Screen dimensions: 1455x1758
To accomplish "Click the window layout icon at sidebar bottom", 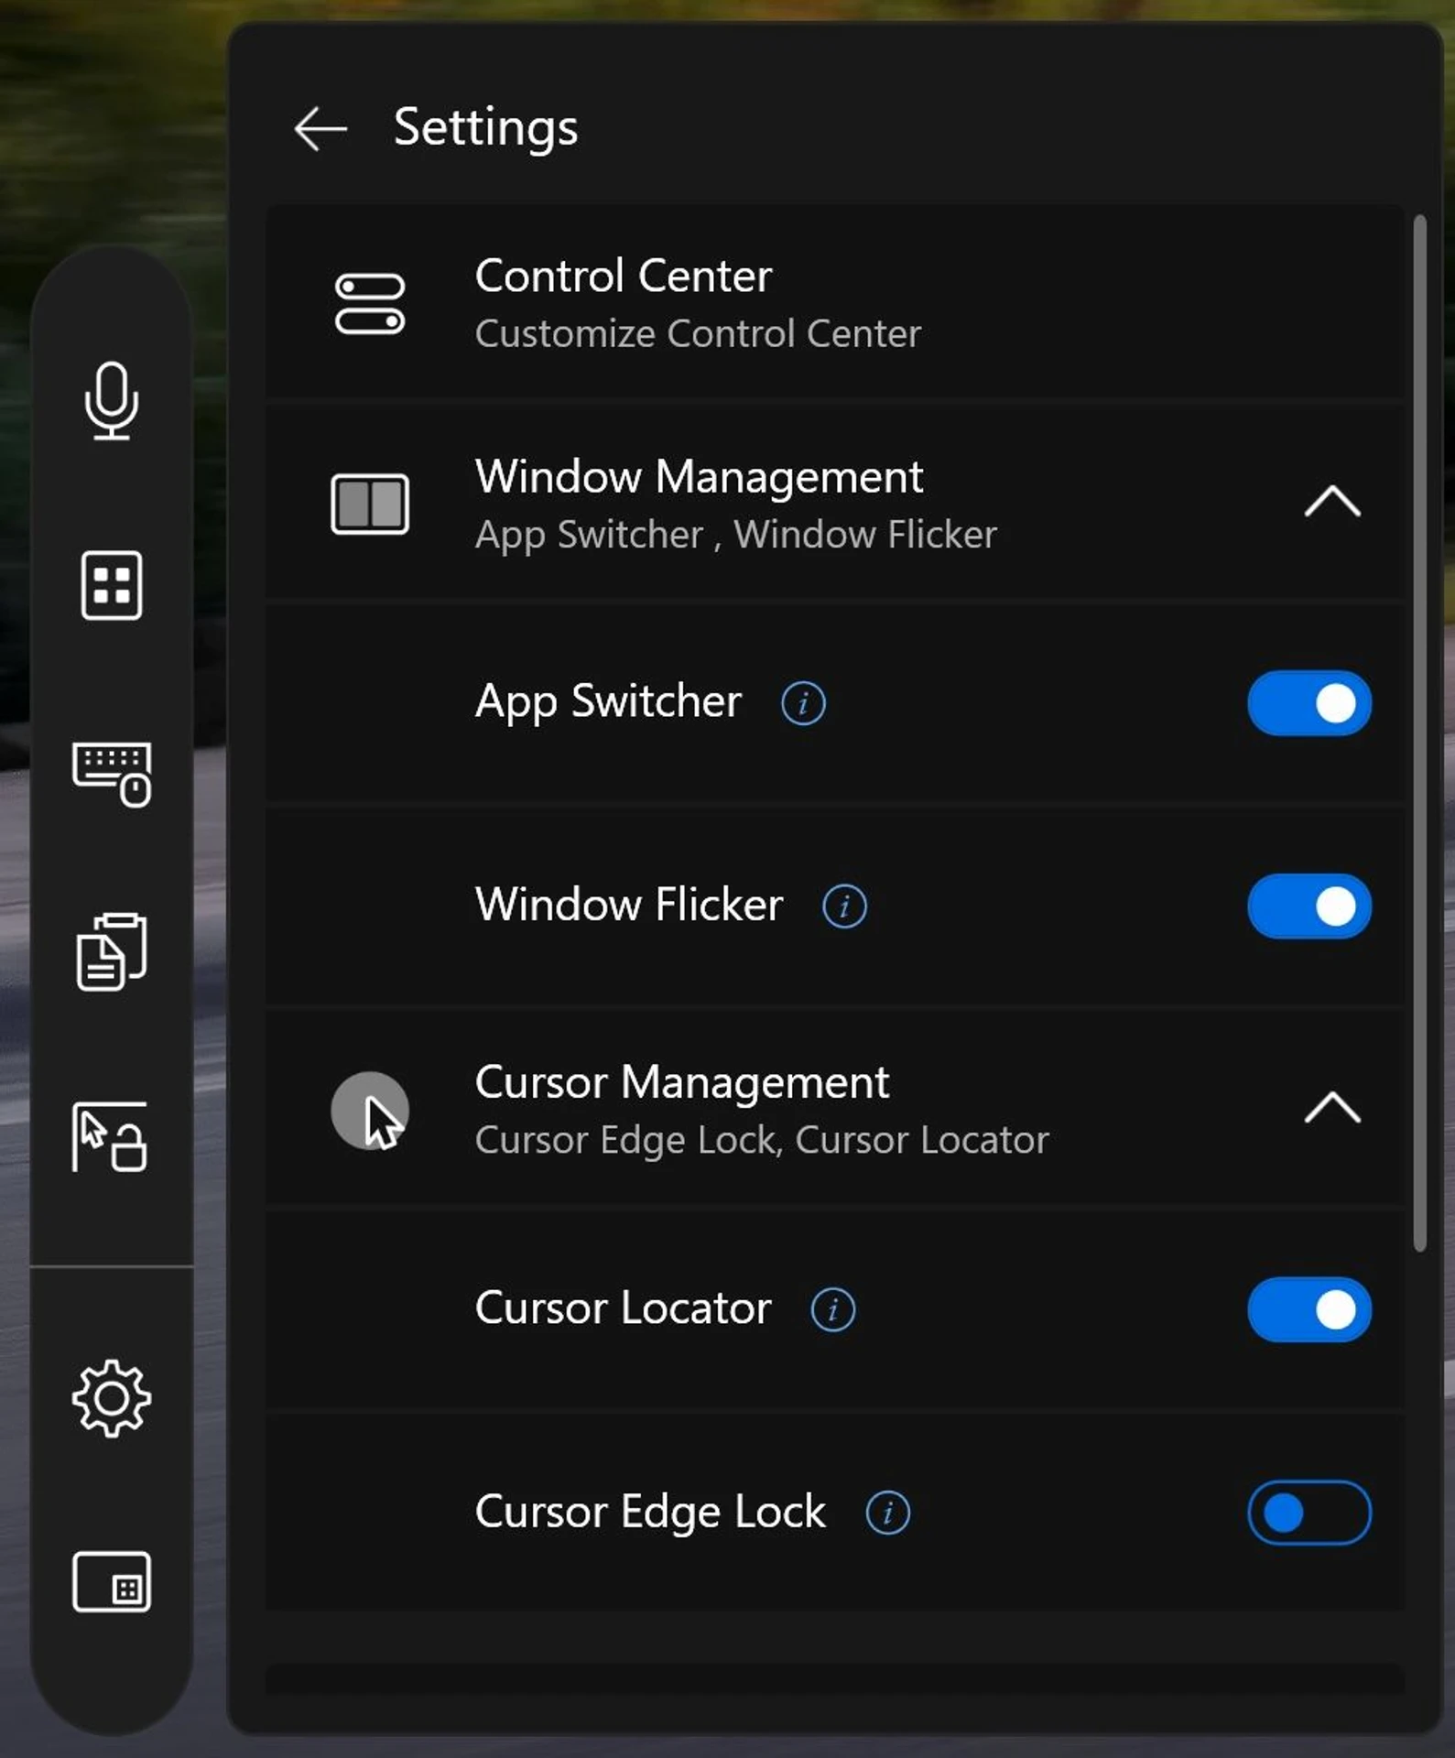I will [x=112, y=1582].
